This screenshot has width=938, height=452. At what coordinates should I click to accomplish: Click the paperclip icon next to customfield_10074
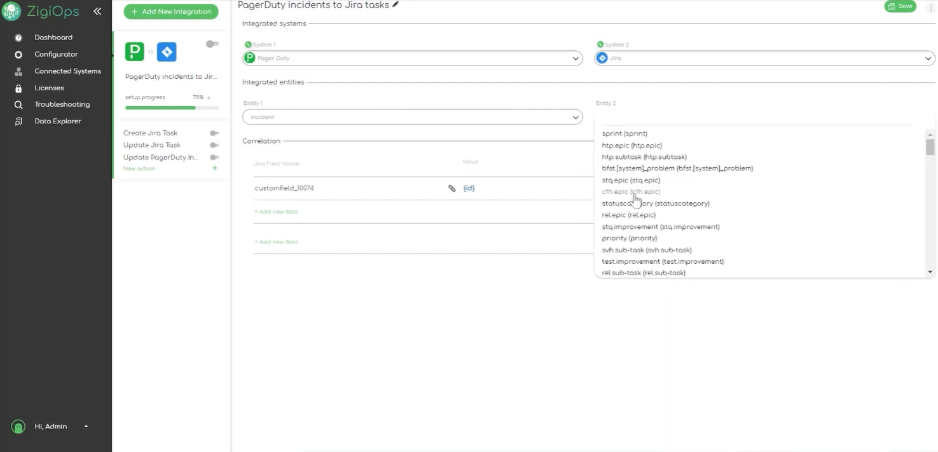[452, 188]
